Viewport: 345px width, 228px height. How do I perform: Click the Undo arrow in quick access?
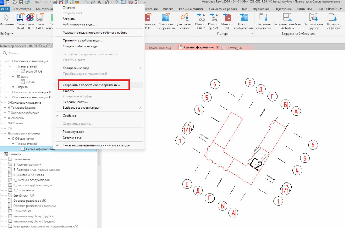click(37, 2)
